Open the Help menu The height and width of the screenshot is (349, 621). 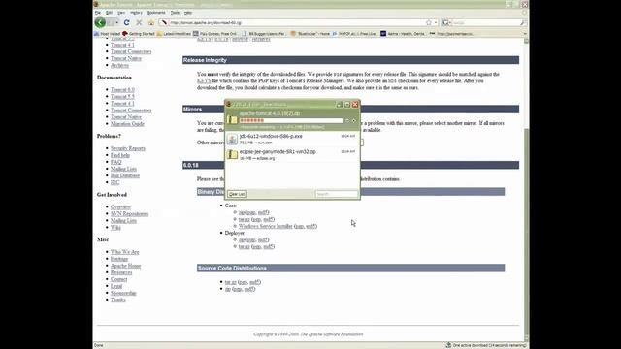[x=188, y=13]
